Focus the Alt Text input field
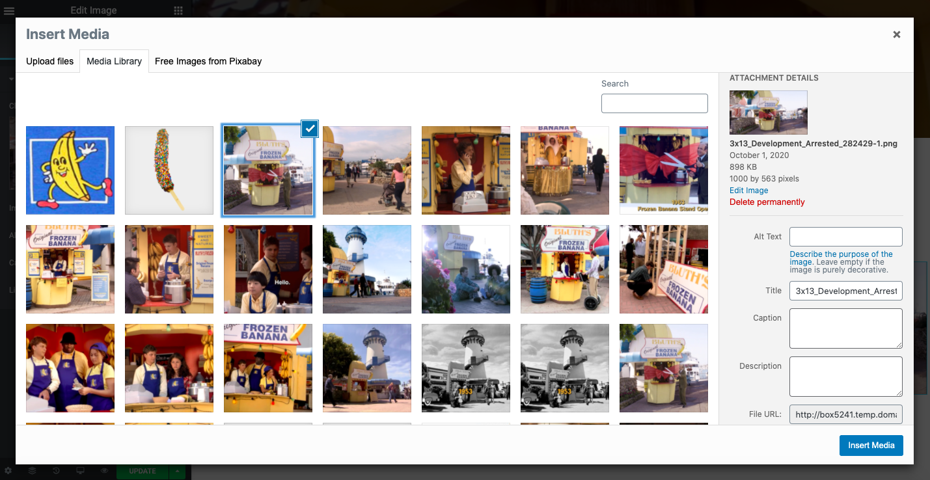 click(846, 237)
